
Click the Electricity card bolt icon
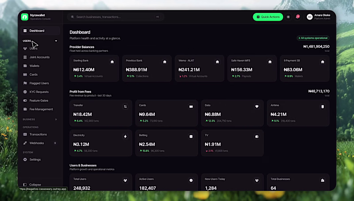(x=125, y=136)
